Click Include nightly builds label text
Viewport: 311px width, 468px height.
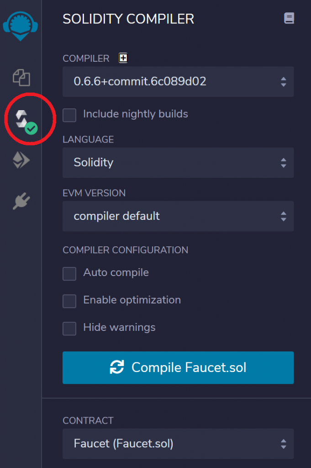tap(136, 114)
